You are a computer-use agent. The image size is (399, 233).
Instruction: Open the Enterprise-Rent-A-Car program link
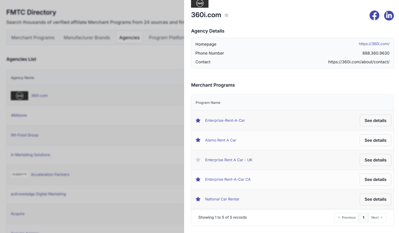[x=225, y=120]
